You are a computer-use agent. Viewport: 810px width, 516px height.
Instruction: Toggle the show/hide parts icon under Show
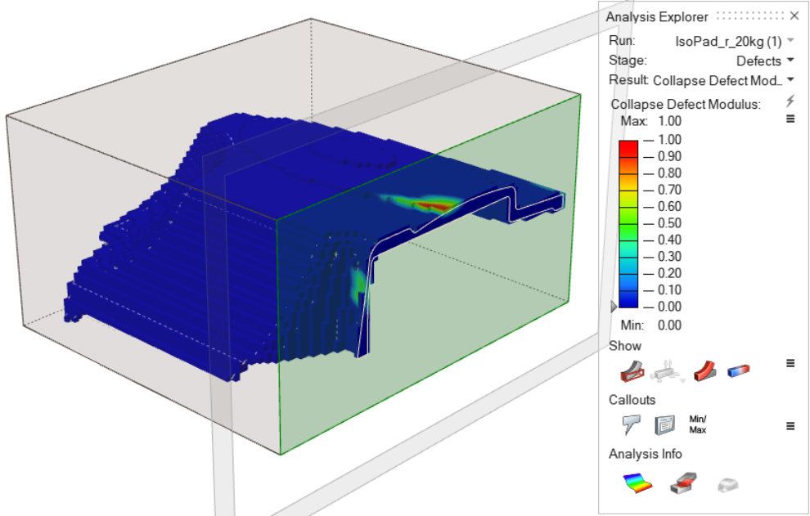coord(632,371)
